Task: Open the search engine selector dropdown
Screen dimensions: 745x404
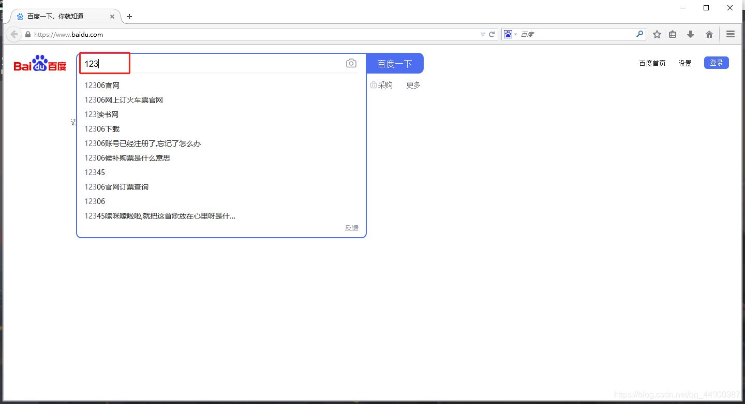Action: (510, 34)
